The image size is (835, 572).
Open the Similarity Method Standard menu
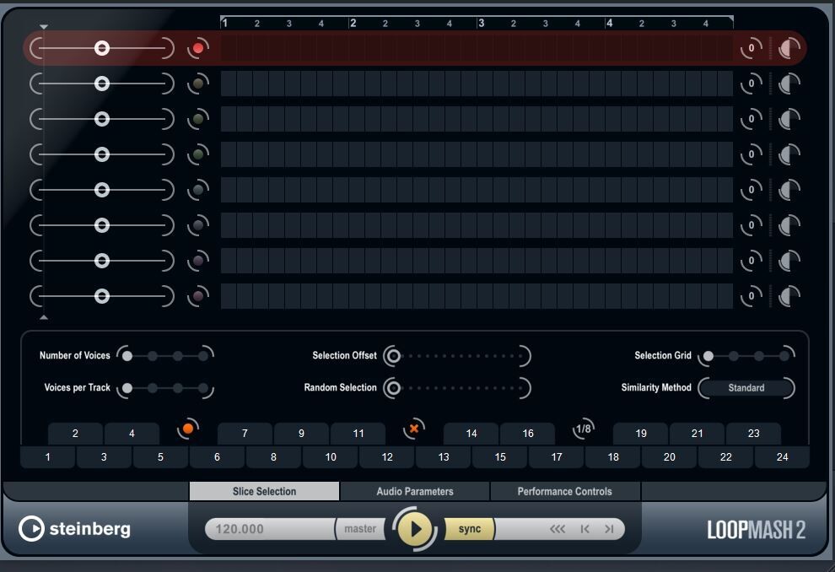click(x=746, y=388)
